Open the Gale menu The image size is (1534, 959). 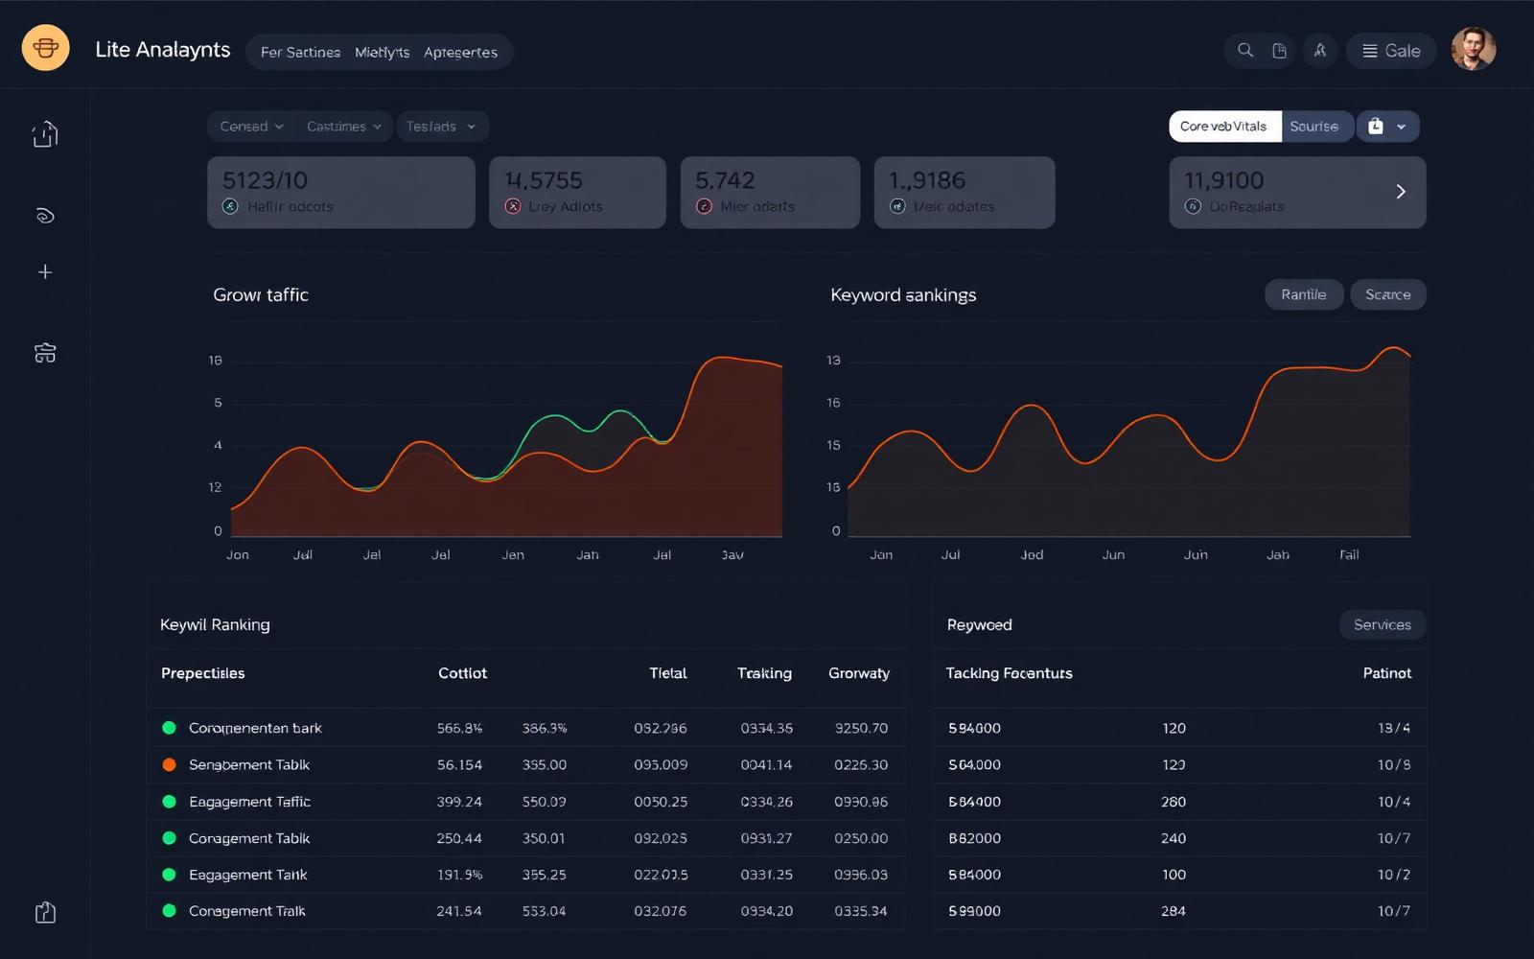[1391, 51]
